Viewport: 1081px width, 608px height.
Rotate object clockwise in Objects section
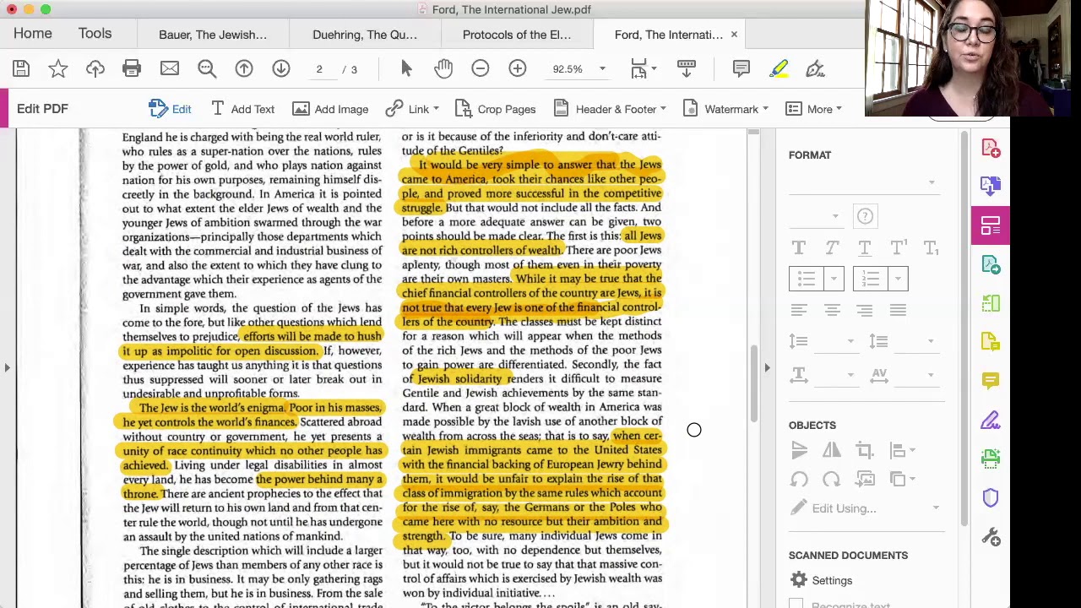(831, 480)
